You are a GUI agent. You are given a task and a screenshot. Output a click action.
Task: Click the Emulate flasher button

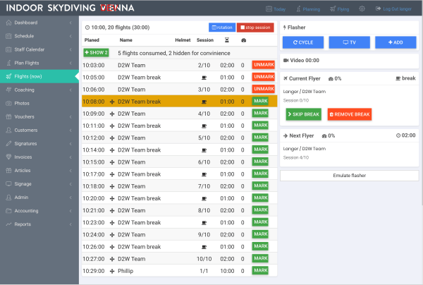click(x=350, y=176)
